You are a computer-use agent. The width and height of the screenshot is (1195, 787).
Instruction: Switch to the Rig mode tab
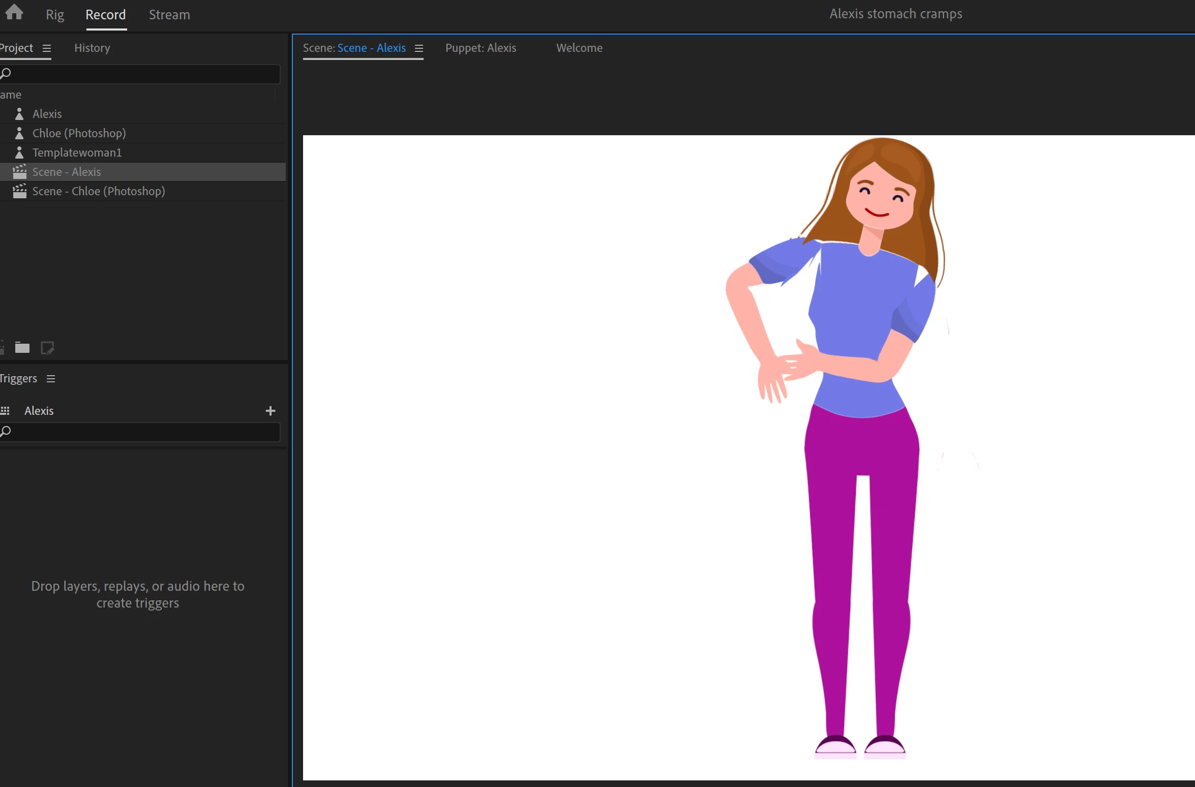(x=55, y=15)
